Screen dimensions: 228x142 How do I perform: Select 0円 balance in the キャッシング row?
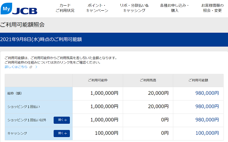(165, 133)
